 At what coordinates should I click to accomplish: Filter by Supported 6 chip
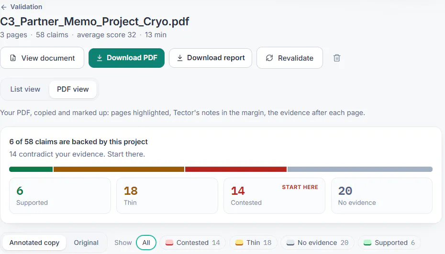(389, 243)
